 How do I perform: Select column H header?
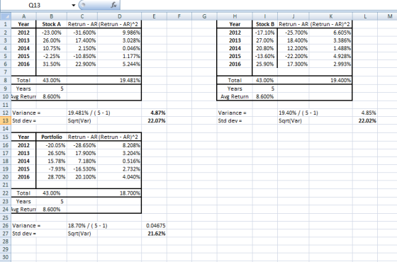click(x=235, y=16)
